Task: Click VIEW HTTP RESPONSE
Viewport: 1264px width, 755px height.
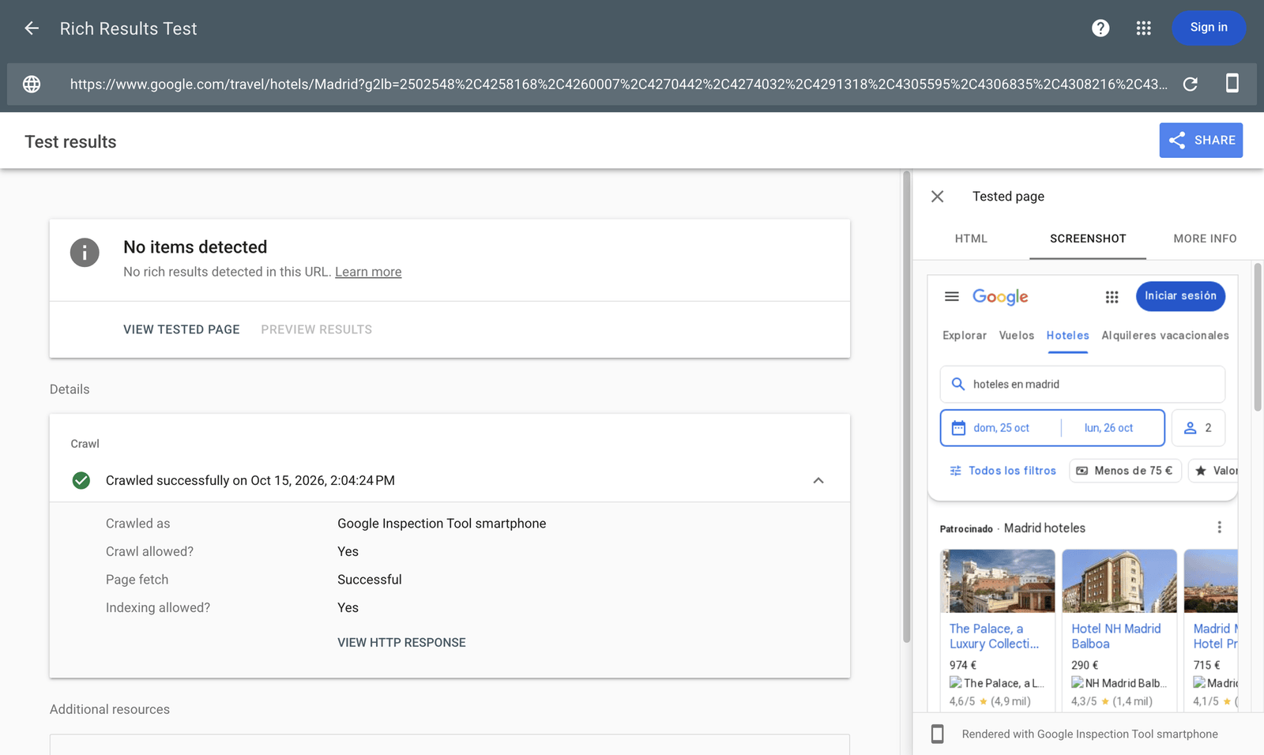Action: [401, 643]
